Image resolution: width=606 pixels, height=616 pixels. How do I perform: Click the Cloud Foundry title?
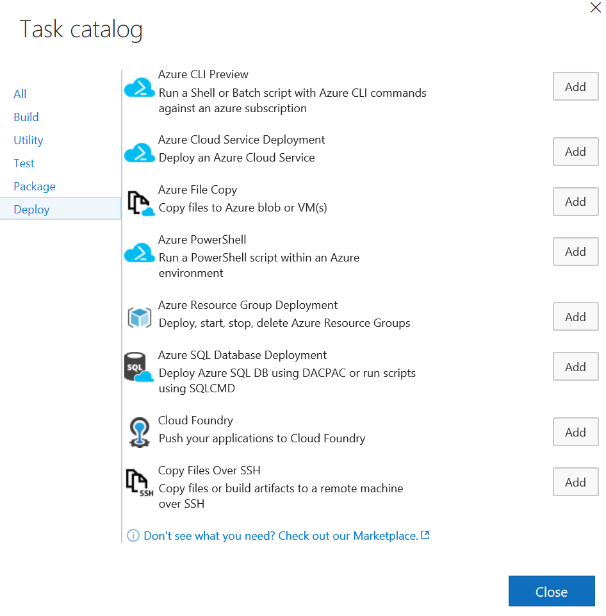tap(195, 420)
